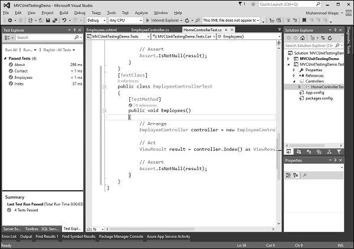The width and height of the screenshot is (354, 249).
Task: Click the Quick Launch input field
Action: (x=287, y=4)
